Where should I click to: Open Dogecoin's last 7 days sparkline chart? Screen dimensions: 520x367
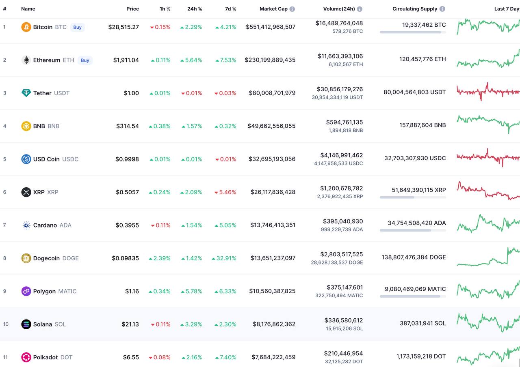(487, 258)
